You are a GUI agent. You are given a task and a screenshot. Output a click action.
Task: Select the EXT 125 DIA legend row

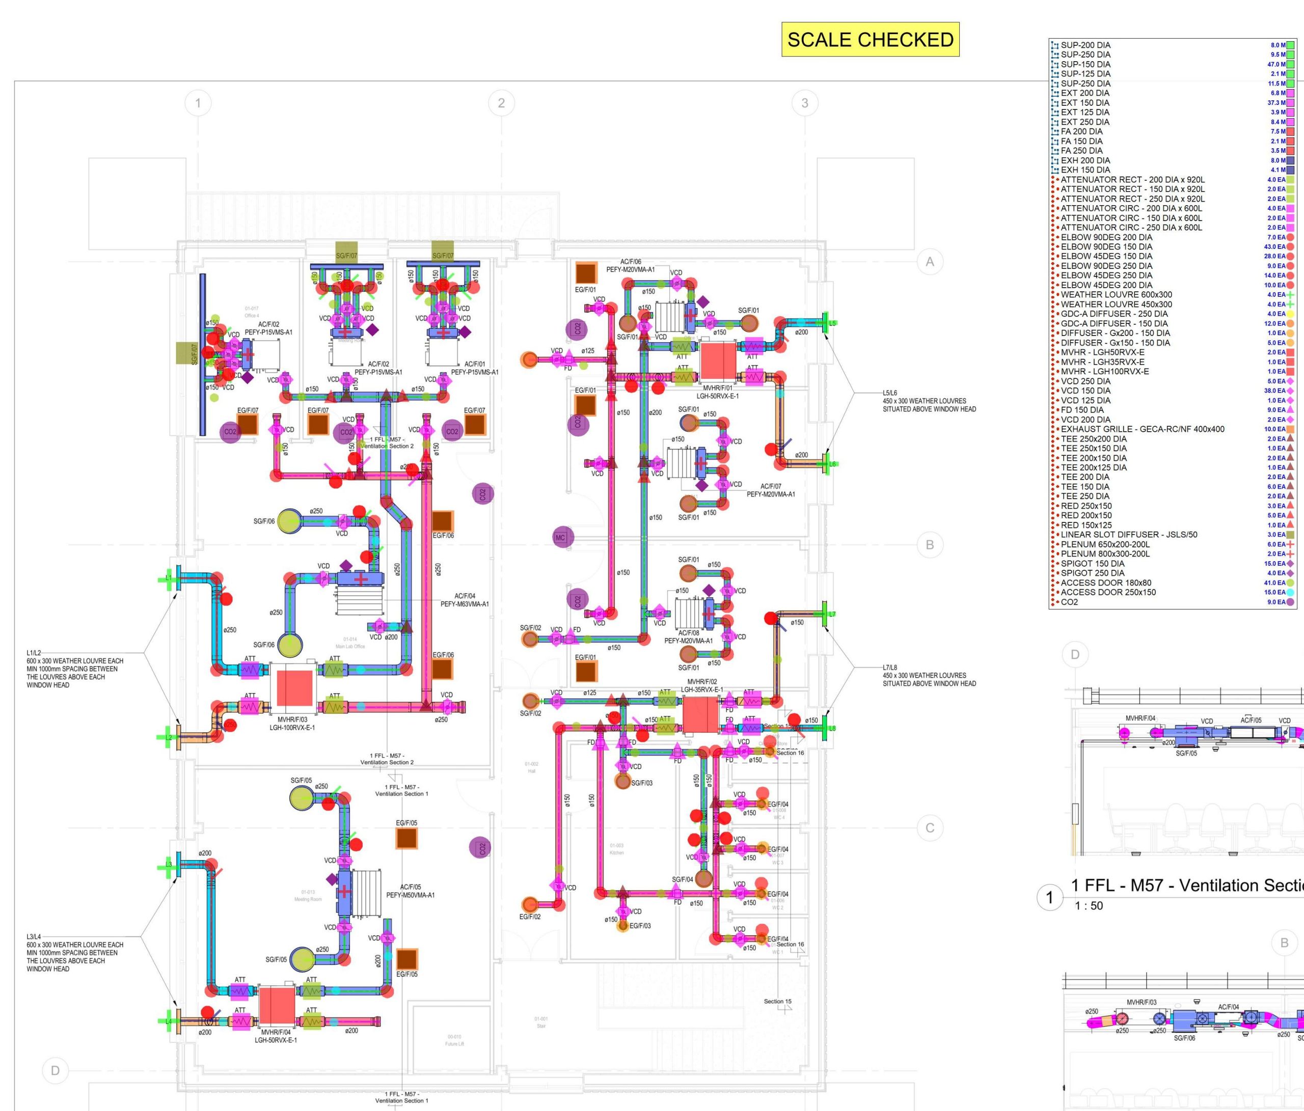pyautogui.click(x=1085, y=112)
